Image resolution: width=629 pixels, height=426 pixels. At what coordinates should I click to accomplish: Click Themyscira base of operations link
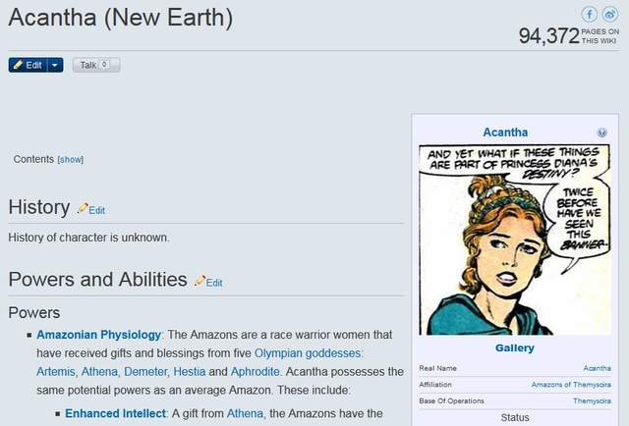591,400
